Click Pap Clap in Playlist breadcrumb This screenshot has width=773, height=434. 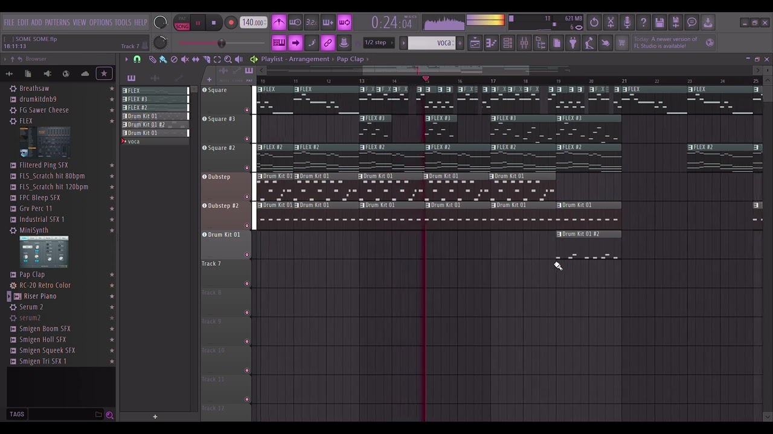350,59
